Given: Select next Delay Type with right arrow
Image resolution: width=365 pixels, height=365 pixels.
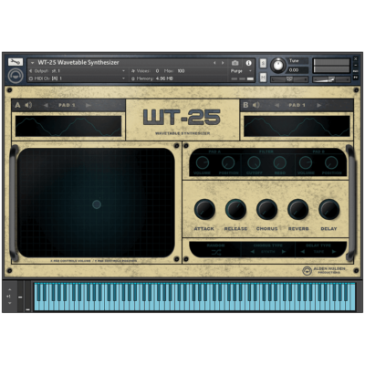Looking at the screenshot, I should (334, 252).
